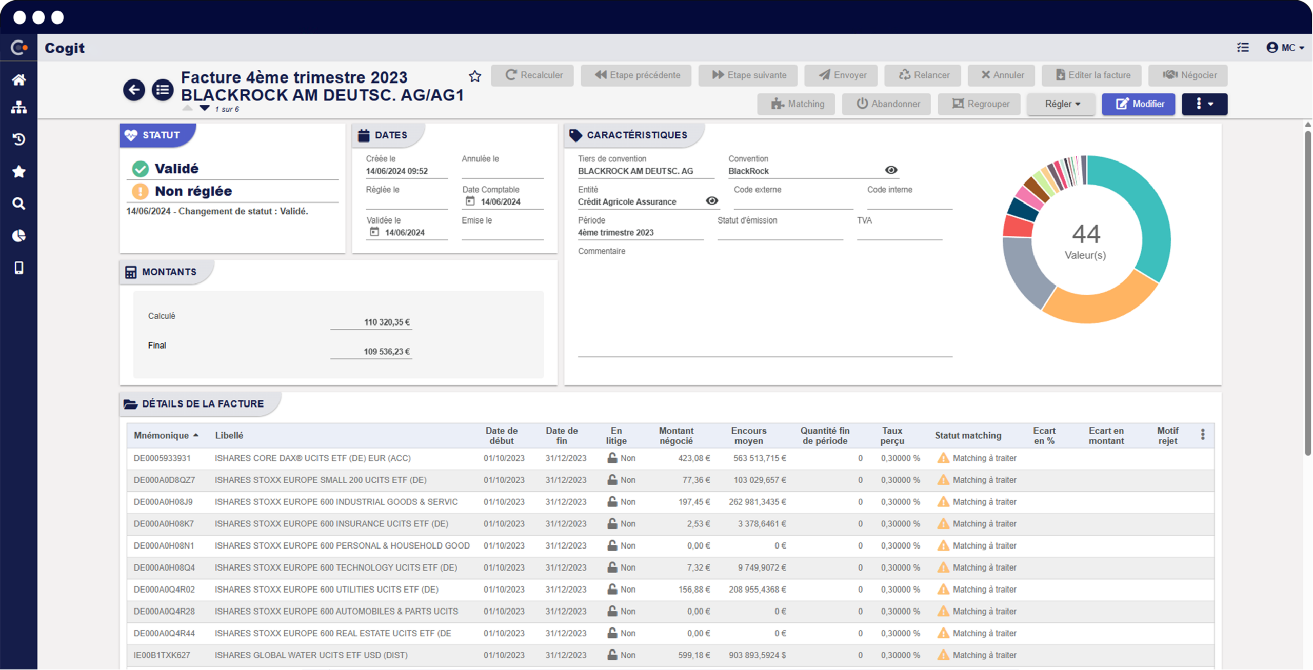
Task: Click the Relancer button
Action: [923, 75]
